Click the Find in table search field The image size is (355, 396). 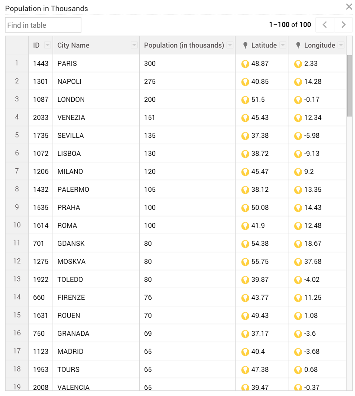(43, 25)
